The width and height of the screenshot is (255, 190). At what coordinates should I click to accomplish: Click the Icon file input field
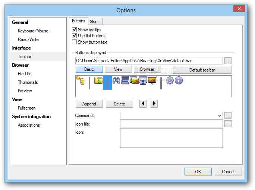pos(171,124)
